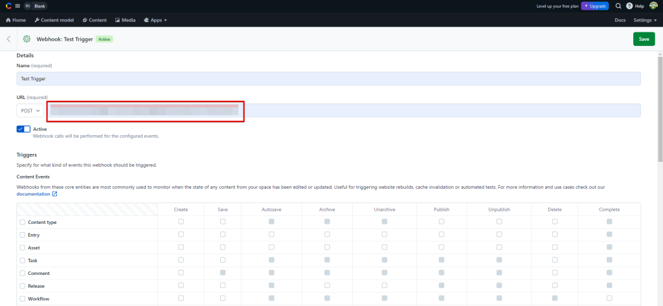Image resolution: width=663 pixels, height=306 pixels.
Task: Click the Contentful logo icon
Action: [7, 6]
